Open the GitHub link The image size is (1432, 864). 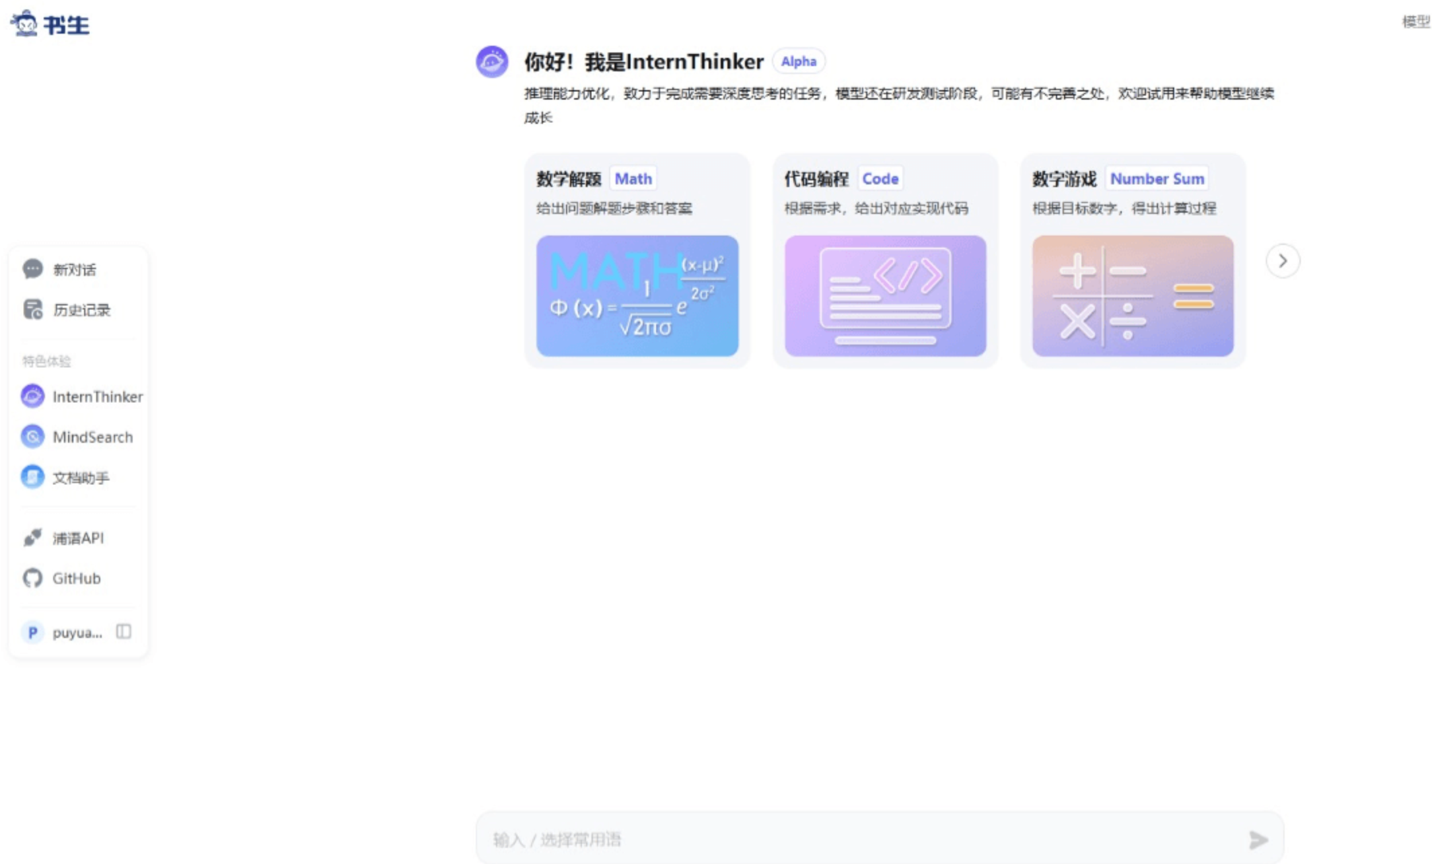77,578
